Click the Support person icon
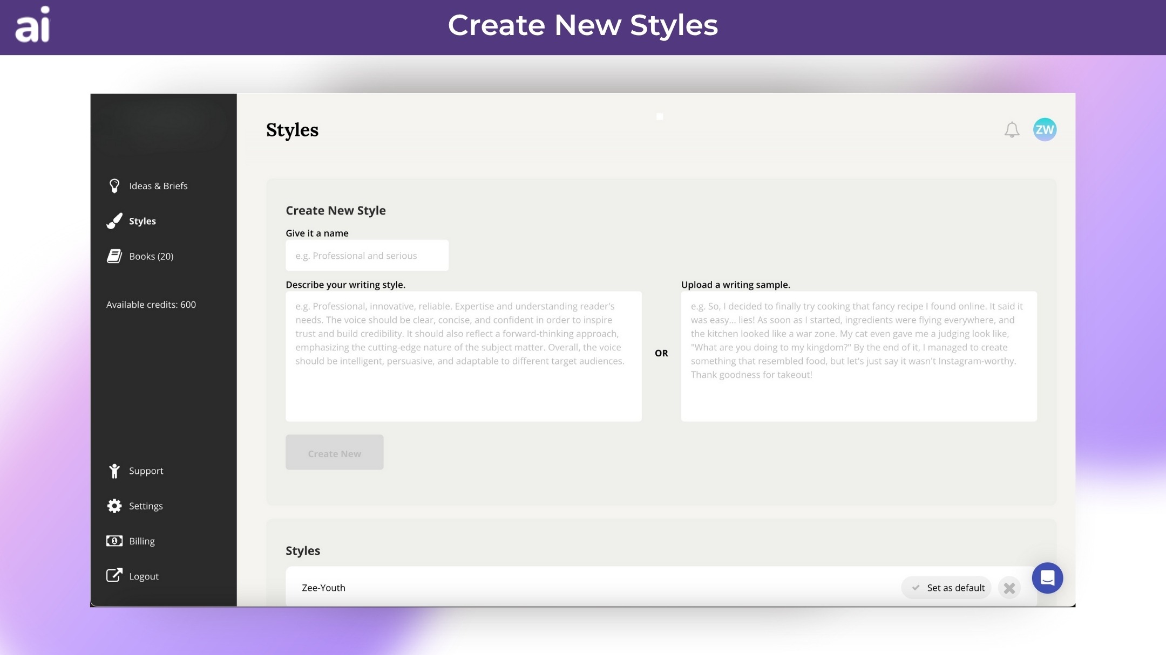Image resolution: width=1166 pixels, height=655 pixels. coord(114,471)
